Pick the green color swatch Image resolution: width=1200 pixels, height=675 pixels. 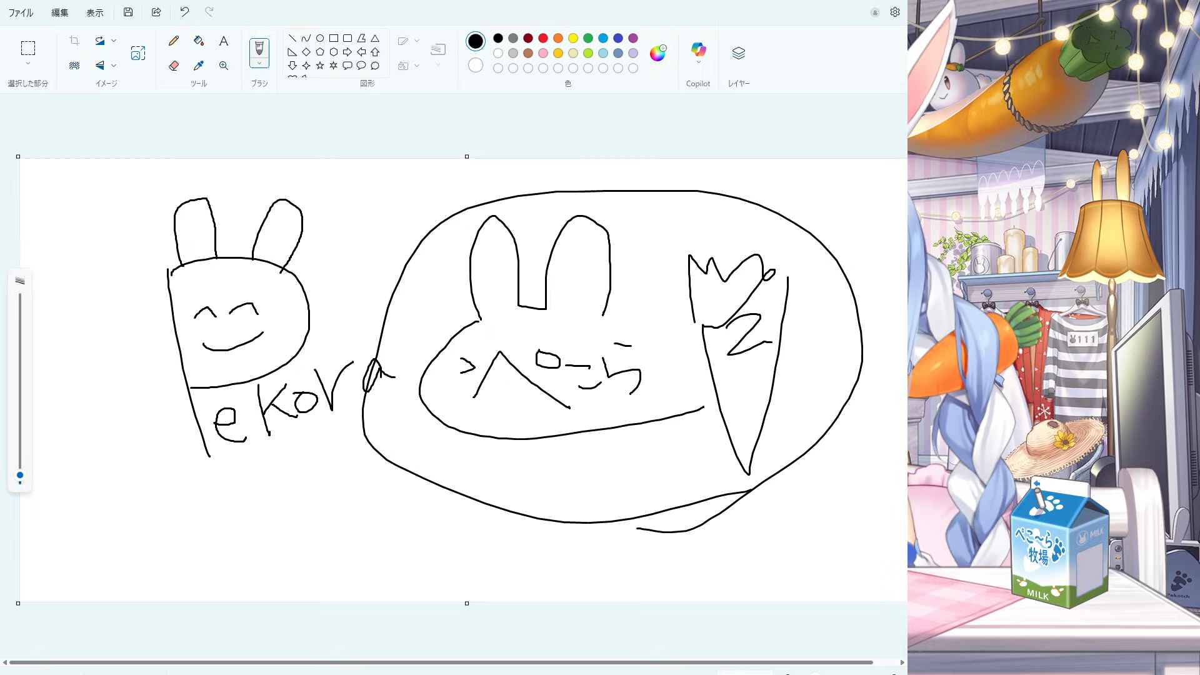588,38
